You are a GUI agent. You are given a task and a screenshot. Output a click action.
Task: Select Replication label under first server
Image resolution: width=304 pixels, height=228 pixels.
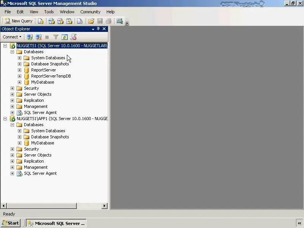(x=34, y=100)
